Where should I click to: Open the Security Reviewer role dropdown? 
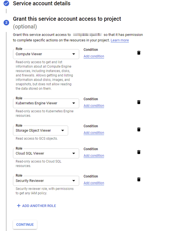click(x=46, y=181)
